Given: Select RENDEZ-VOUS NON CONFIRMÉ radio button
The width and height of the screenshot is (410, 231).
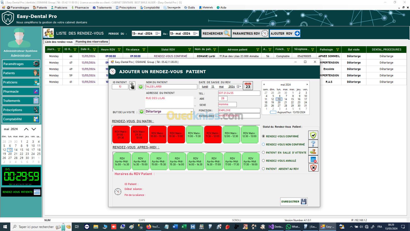Looking at the screenshot, I should pos(263,145).
